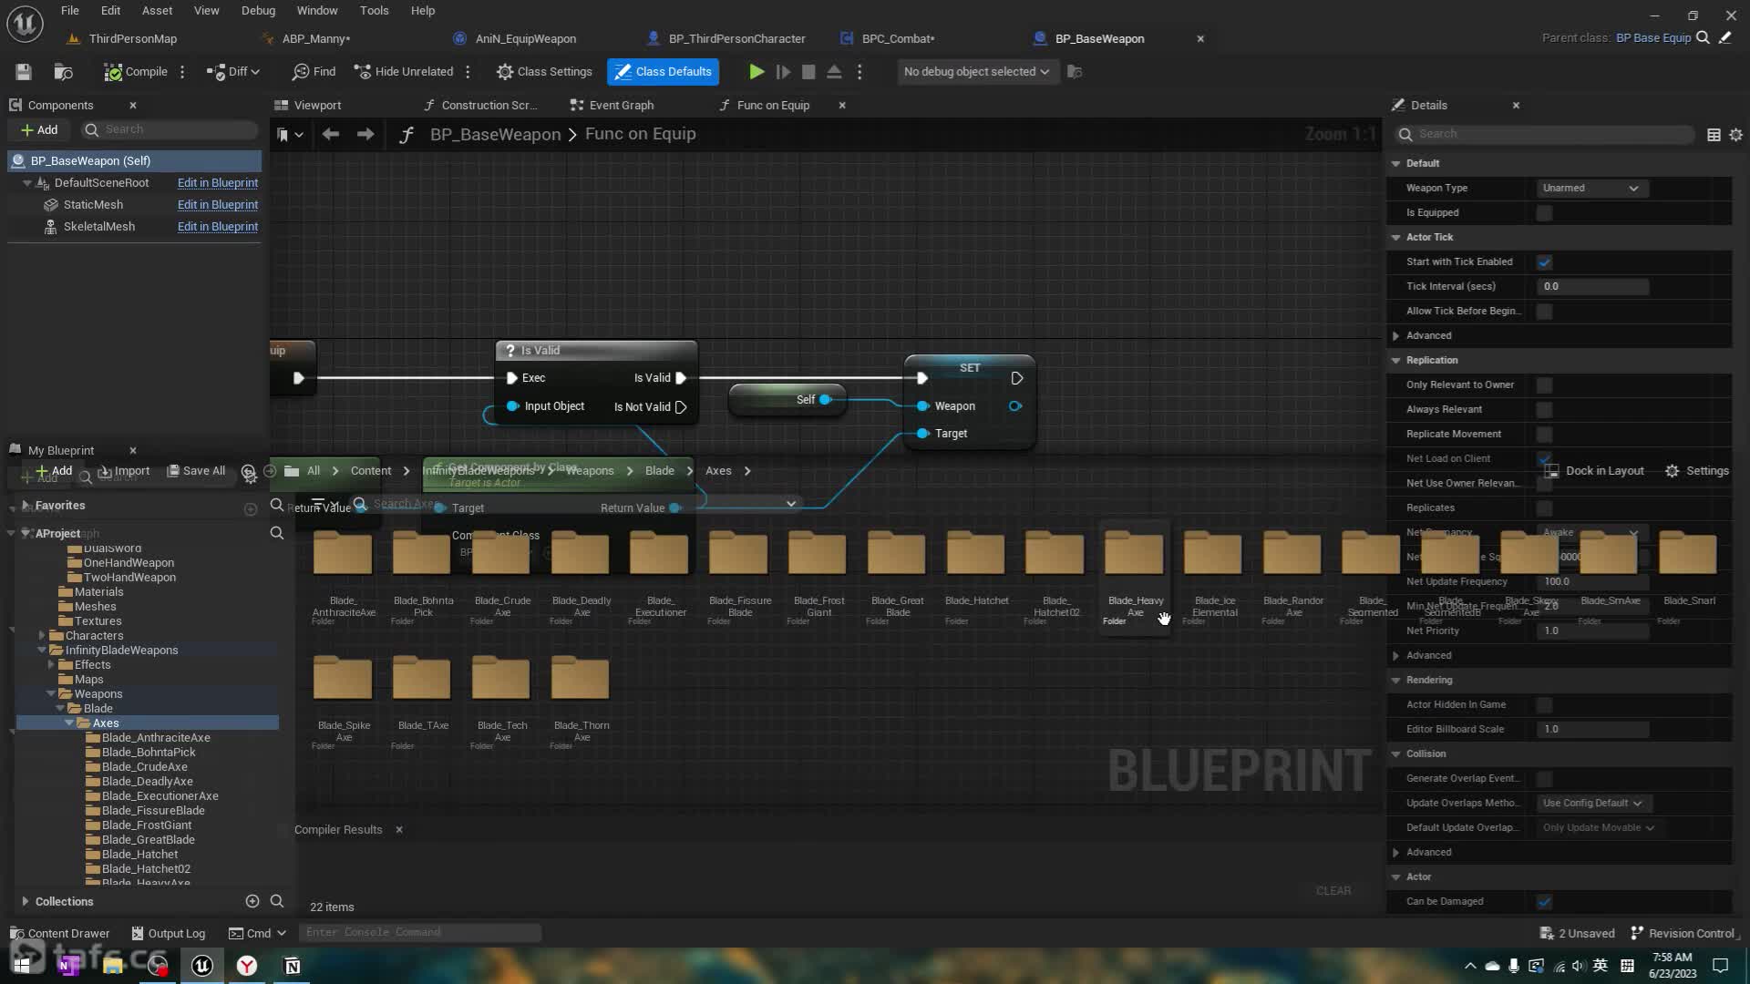This screenshot has height=984, width=1750.
Task: Open Details panel settings gear
Action: [1735, 135]
